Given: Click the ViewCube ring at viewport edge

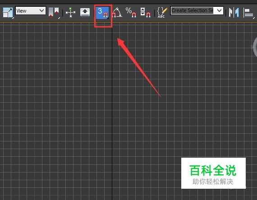Looking at the screenshot, I should pos(254,47).
